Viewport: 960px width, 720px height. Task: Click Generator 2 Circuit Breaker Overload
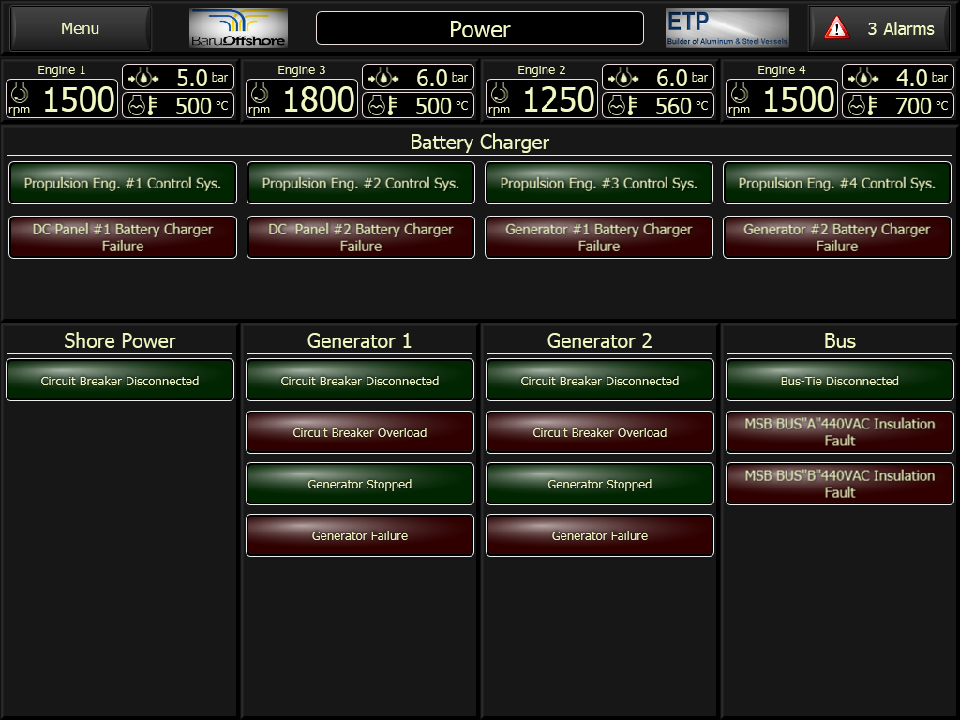pyautogui.click(x=600, y=432)
